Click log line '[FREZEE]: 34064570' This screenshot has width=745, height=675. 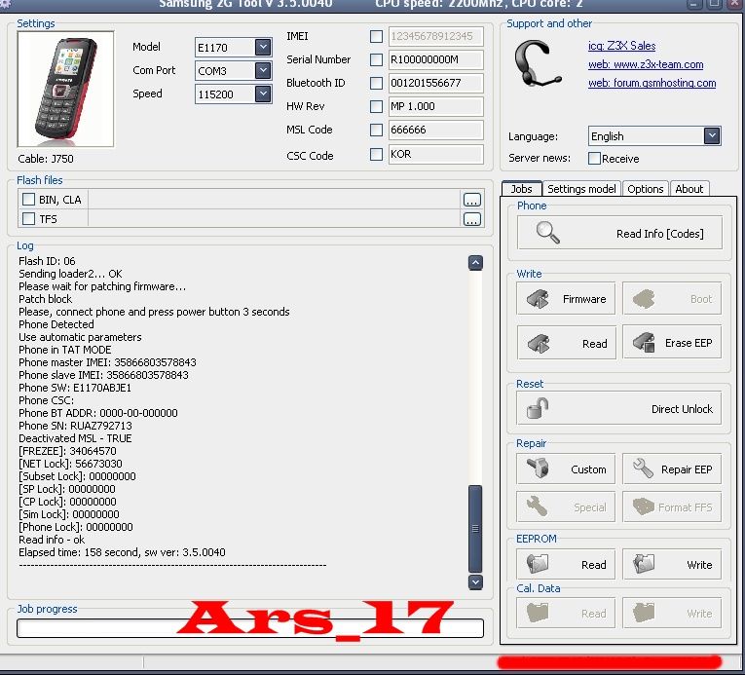67,451
